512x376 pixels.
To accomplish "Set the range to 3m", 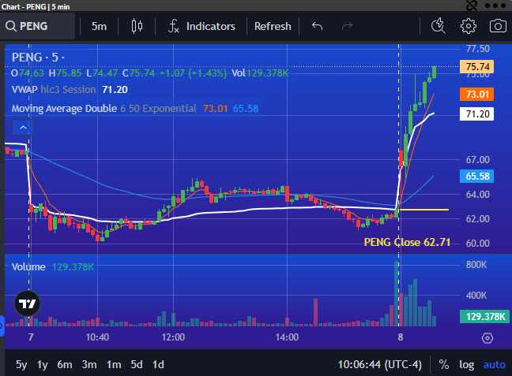I will pos(89,364).
